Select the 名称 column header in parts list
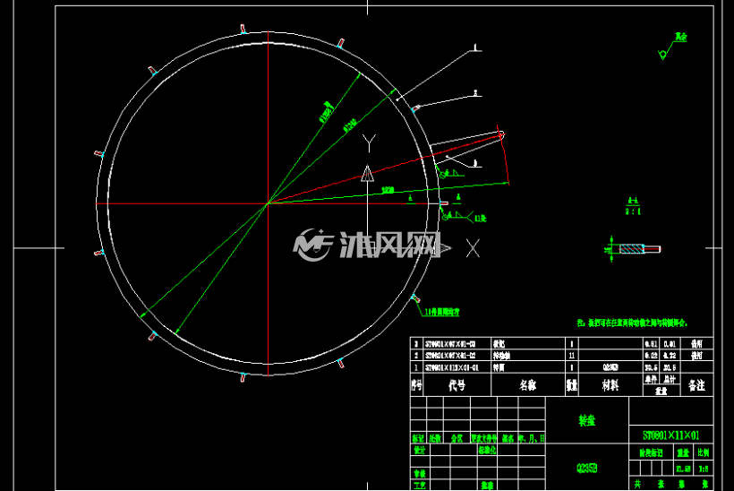Screen dimensions: 734x491 click(x=527, y=385)
